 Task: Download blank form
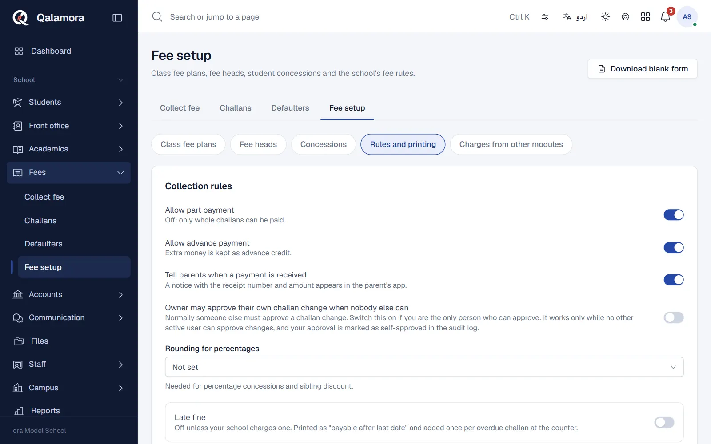pyautogui.click(x=643, y=69)
